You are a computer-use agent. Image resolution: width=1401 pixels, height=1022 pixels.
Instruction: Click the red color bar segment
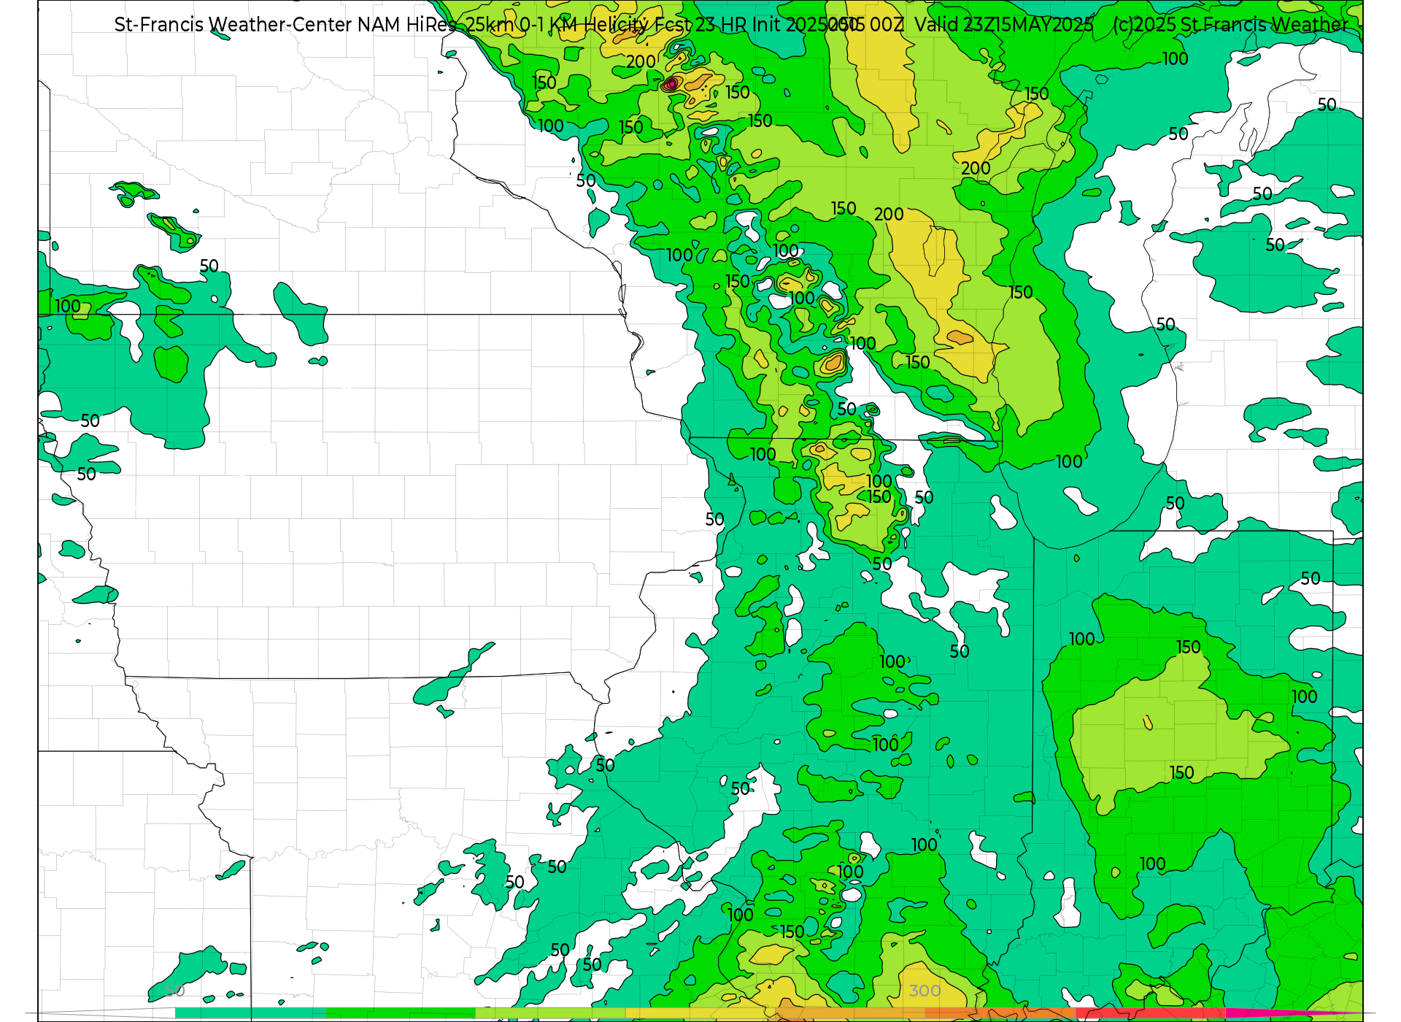(1150, 1013)
